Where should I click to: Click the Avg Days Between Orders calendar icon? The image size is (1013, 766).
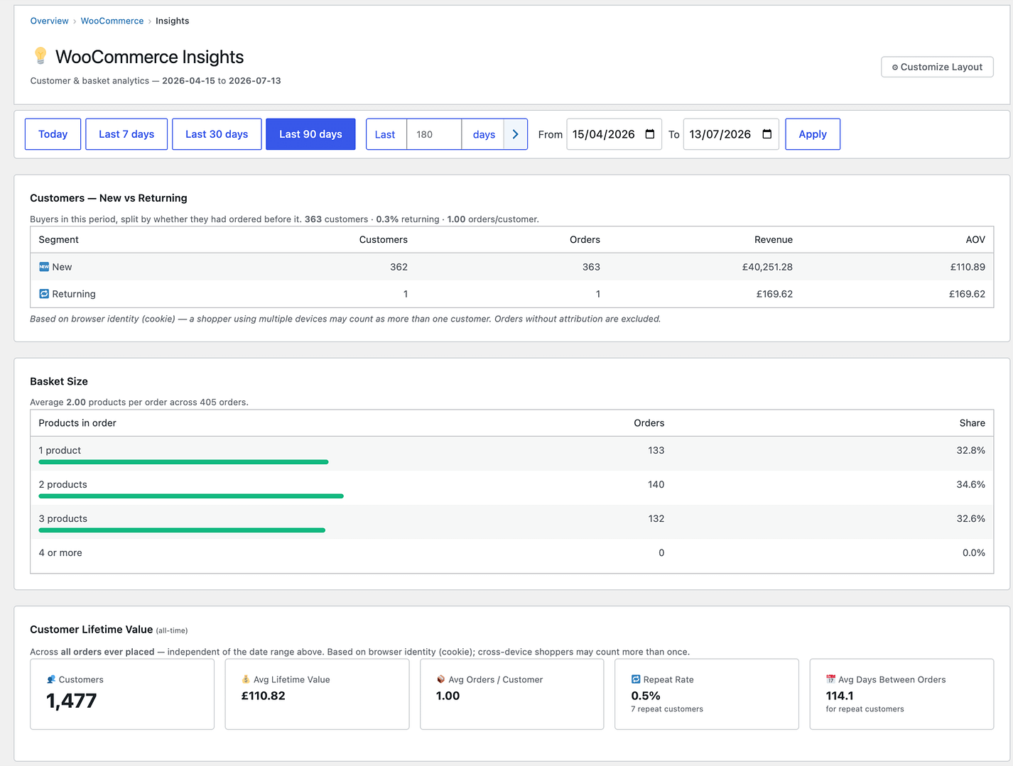[830, 679]
